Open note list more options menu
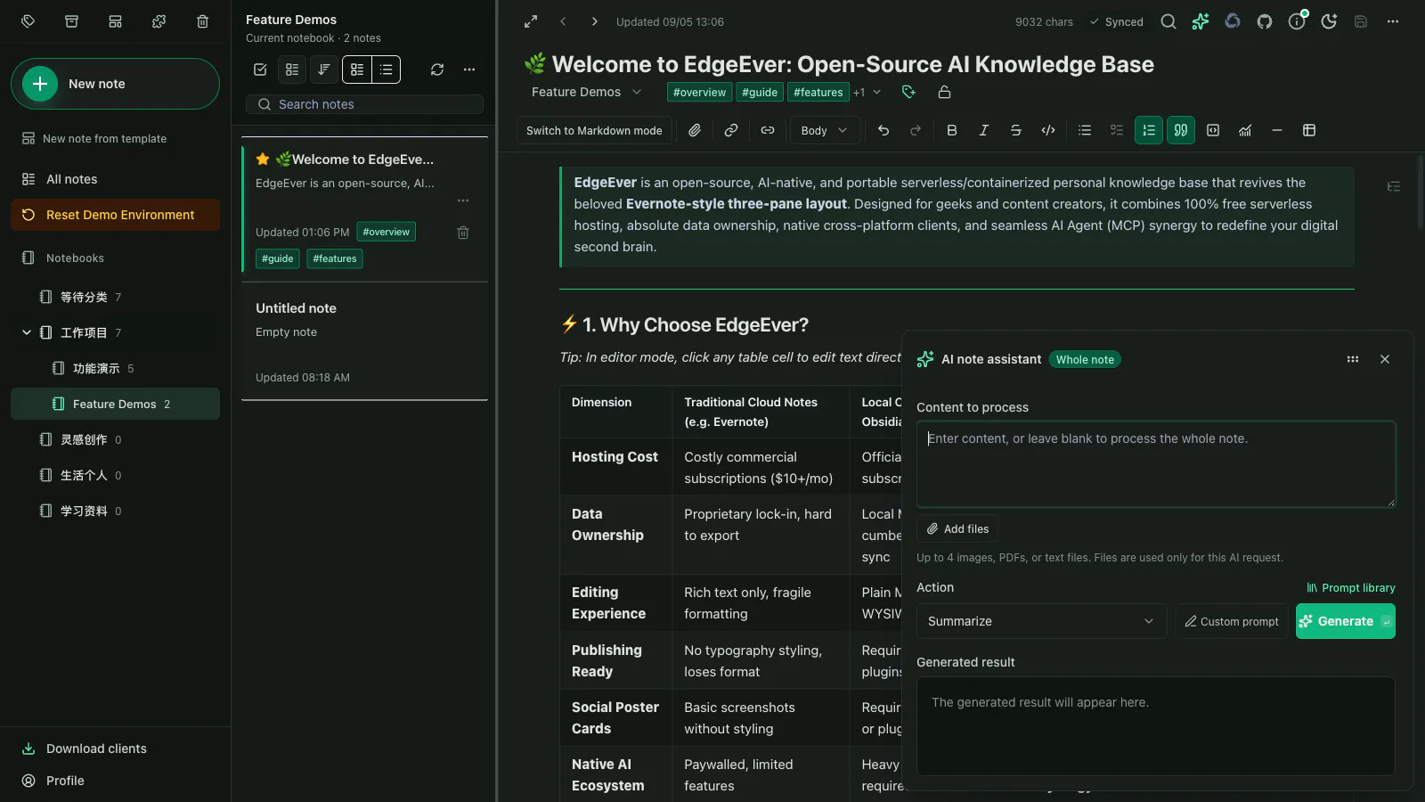This screenshot has height=802, width=1425. (469, 70)
